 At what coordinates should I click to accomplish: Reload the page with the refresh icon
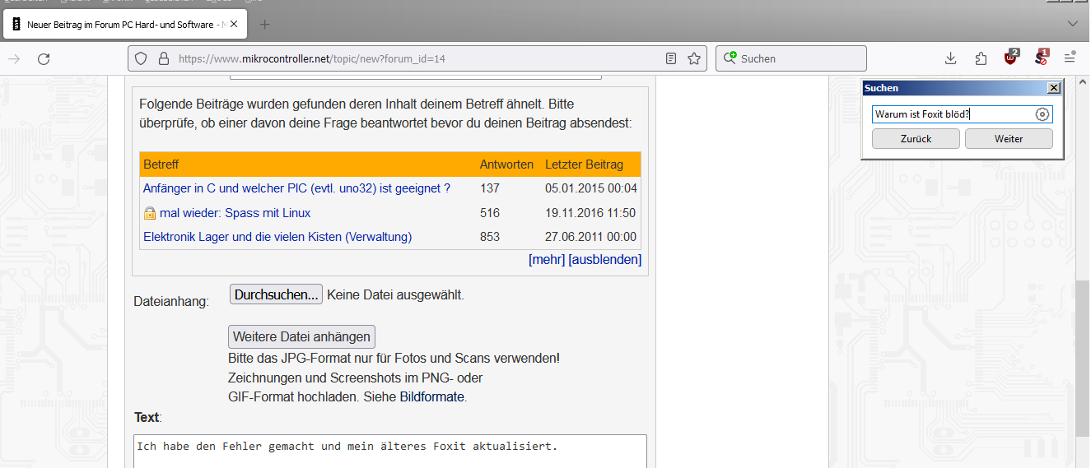[44, 58]
